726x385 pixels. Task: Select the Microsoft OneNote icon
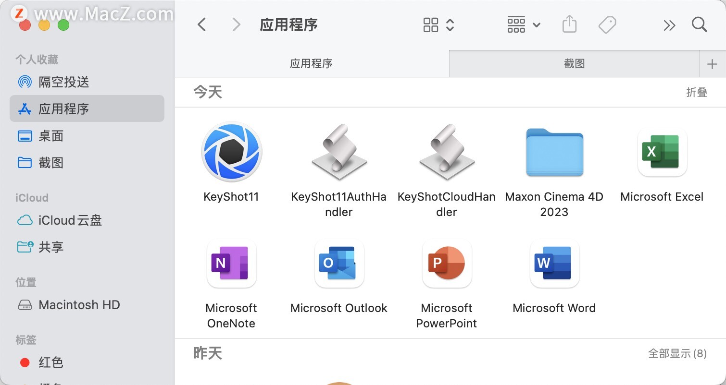[x=231, y=263]
